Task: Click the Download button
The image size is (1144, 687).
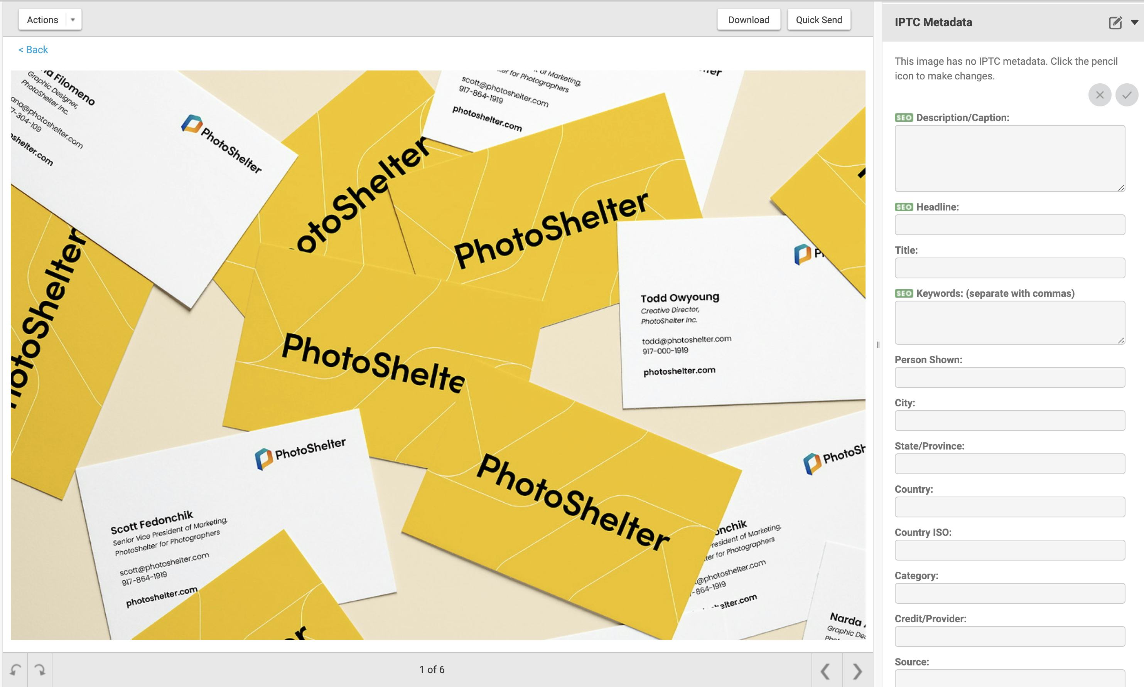Action: click(x=748, y=20)
